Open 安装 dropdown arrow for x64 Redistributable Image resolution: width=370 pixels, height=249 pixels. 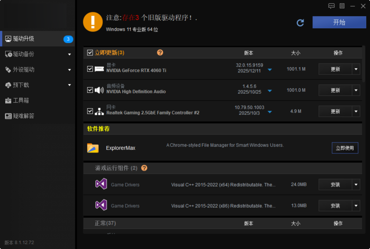point(356,184)
